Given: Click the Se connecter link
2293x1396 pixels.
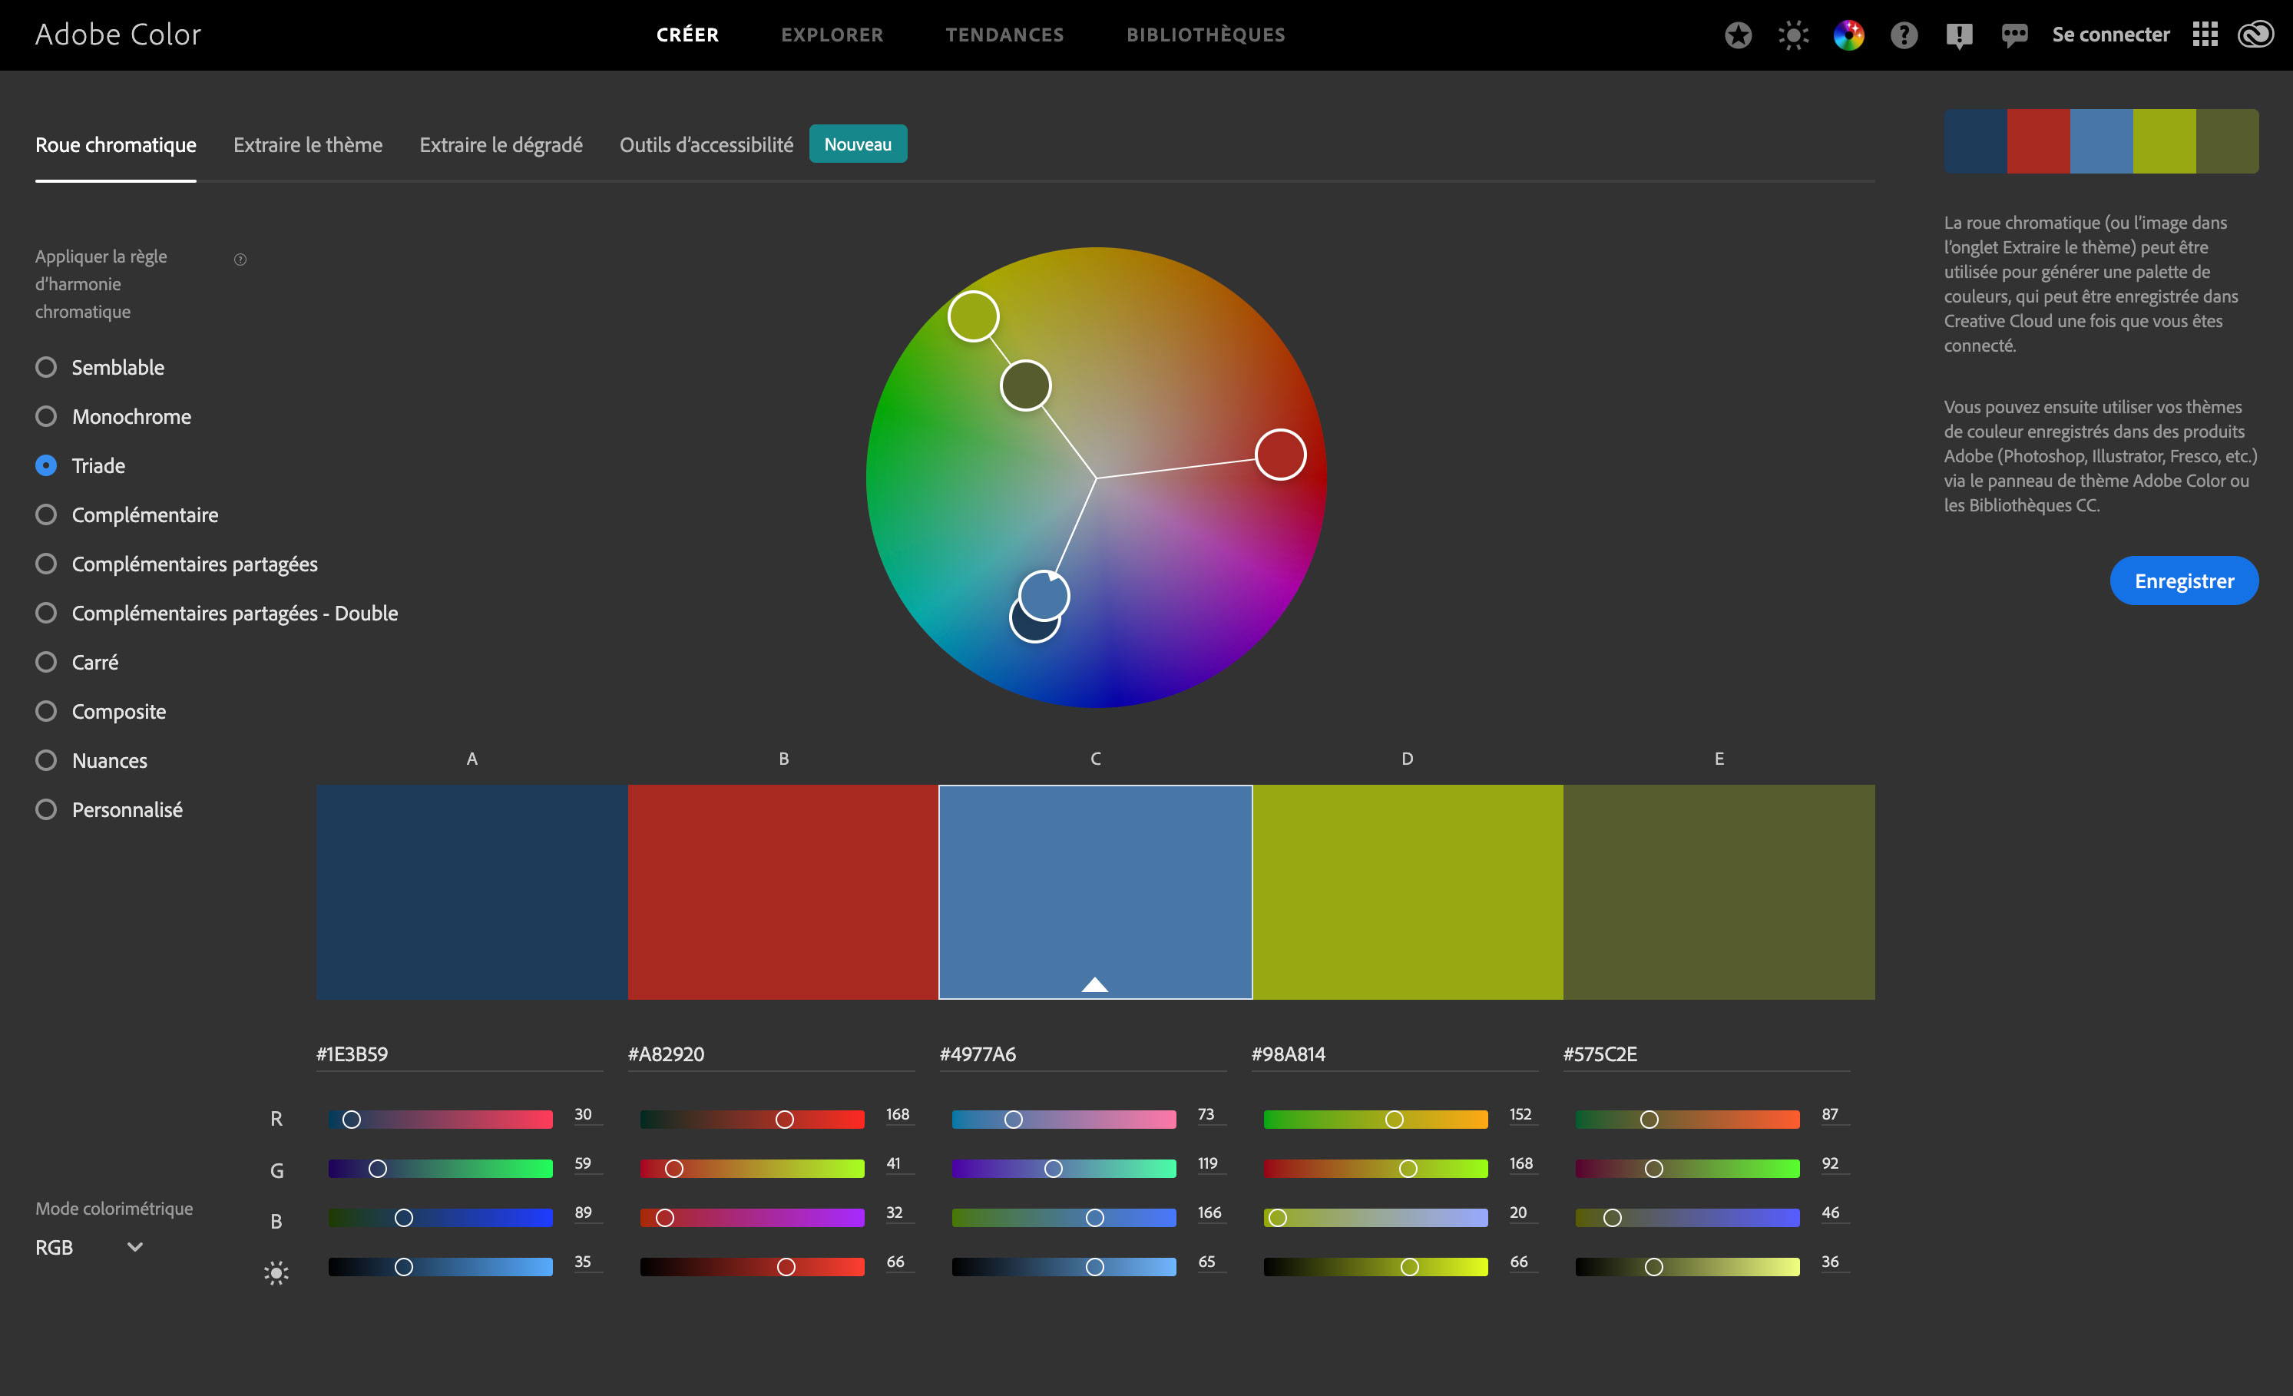Looking at the screenshot, I should coord(2109,35).
